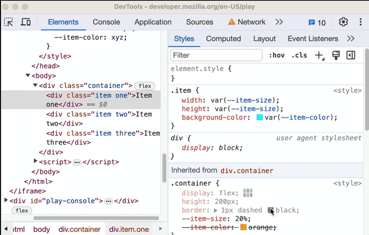Add a new style rule with plus icon
This screenshot has width=369, height=235.
(319, 56)
